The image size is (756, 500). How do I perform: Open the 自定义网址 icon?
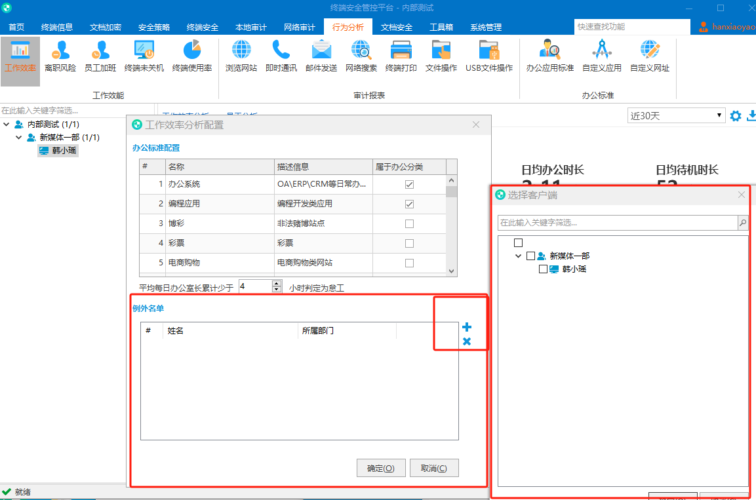pos(649,56)
